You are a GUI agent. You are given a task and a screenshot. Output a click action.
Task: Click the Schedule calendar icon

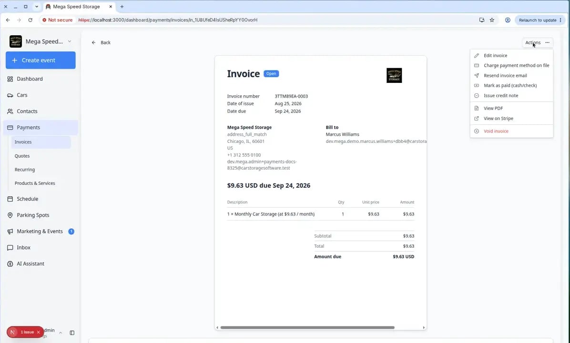point(10,199)
